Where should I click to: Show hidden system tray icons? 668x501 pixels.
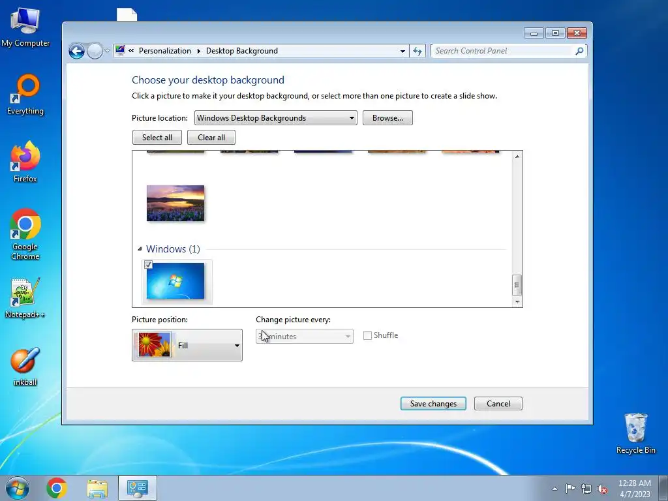point(554,489)
